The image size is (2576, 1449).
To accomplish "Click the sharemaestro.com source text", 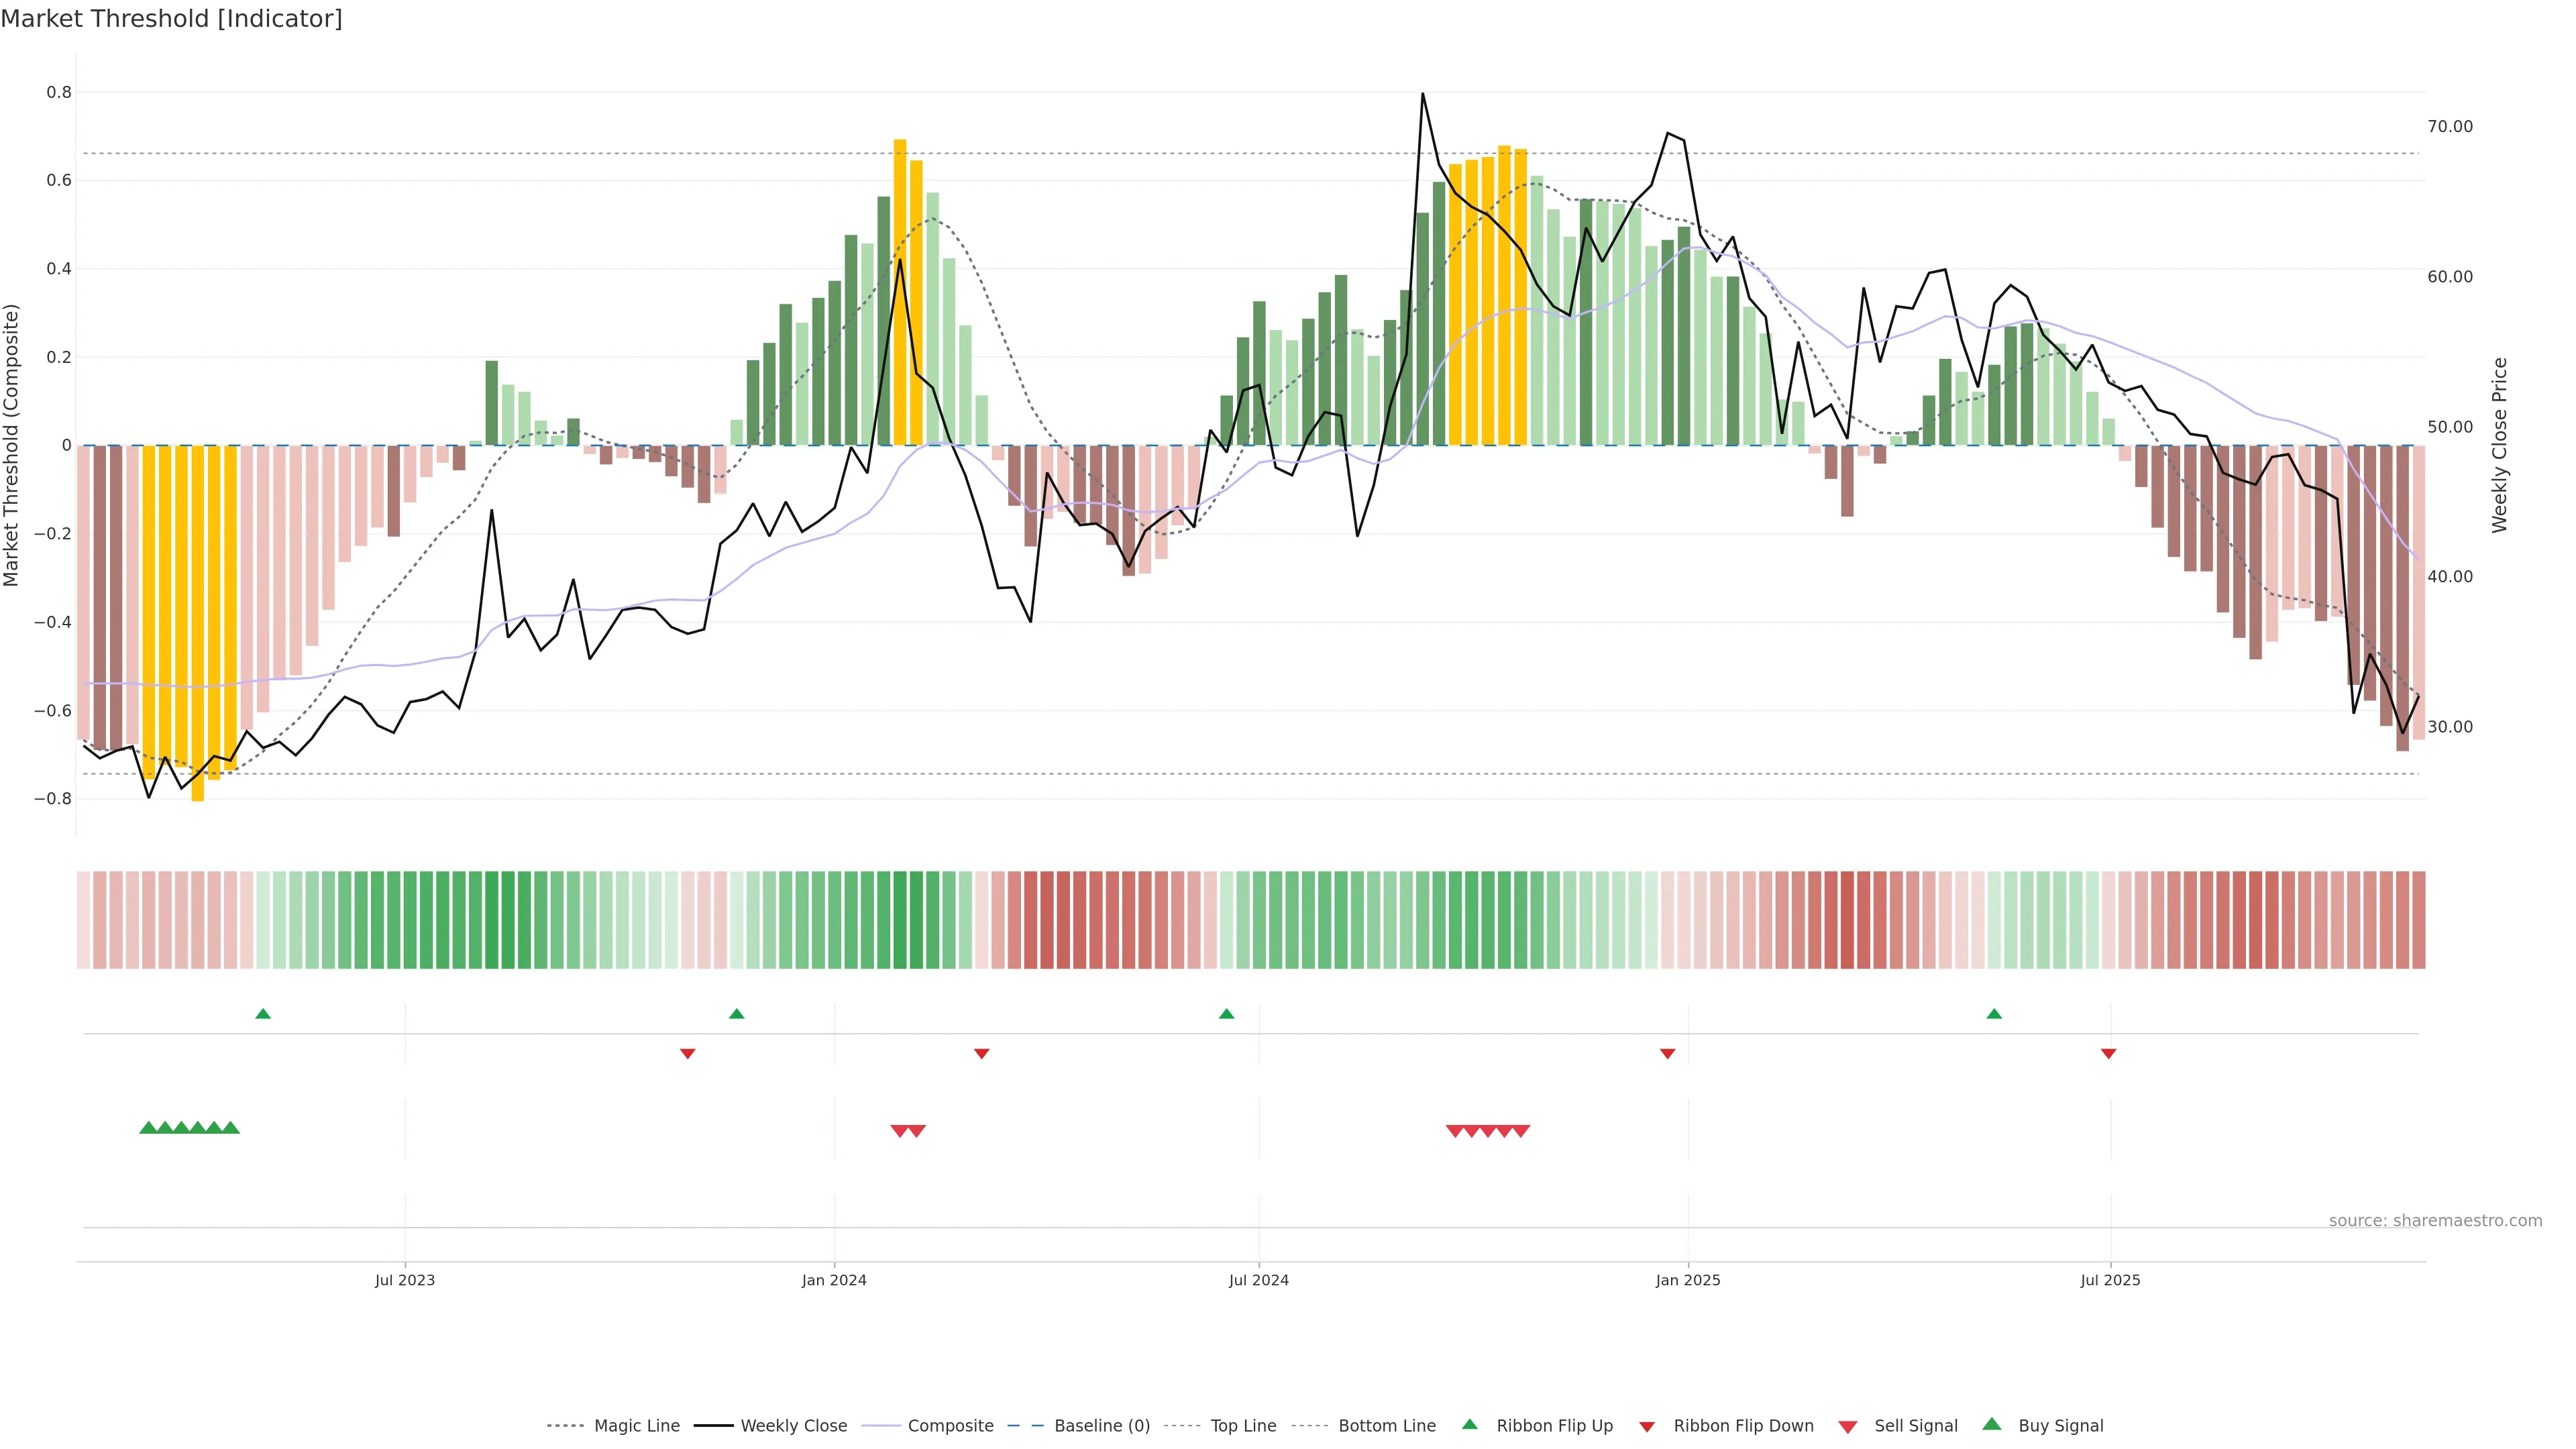I will (x=2435, y=1220).
